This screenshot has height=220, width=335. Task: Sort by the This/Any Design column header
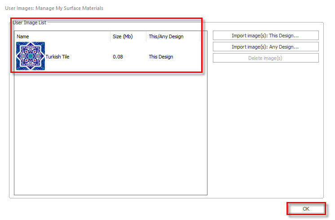[x=173, y=36]
